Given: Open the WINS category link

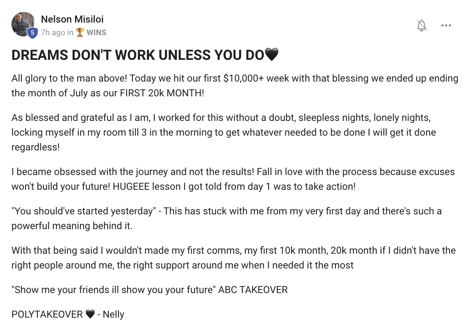Looking at the screenshot, I should pos(96,32).
